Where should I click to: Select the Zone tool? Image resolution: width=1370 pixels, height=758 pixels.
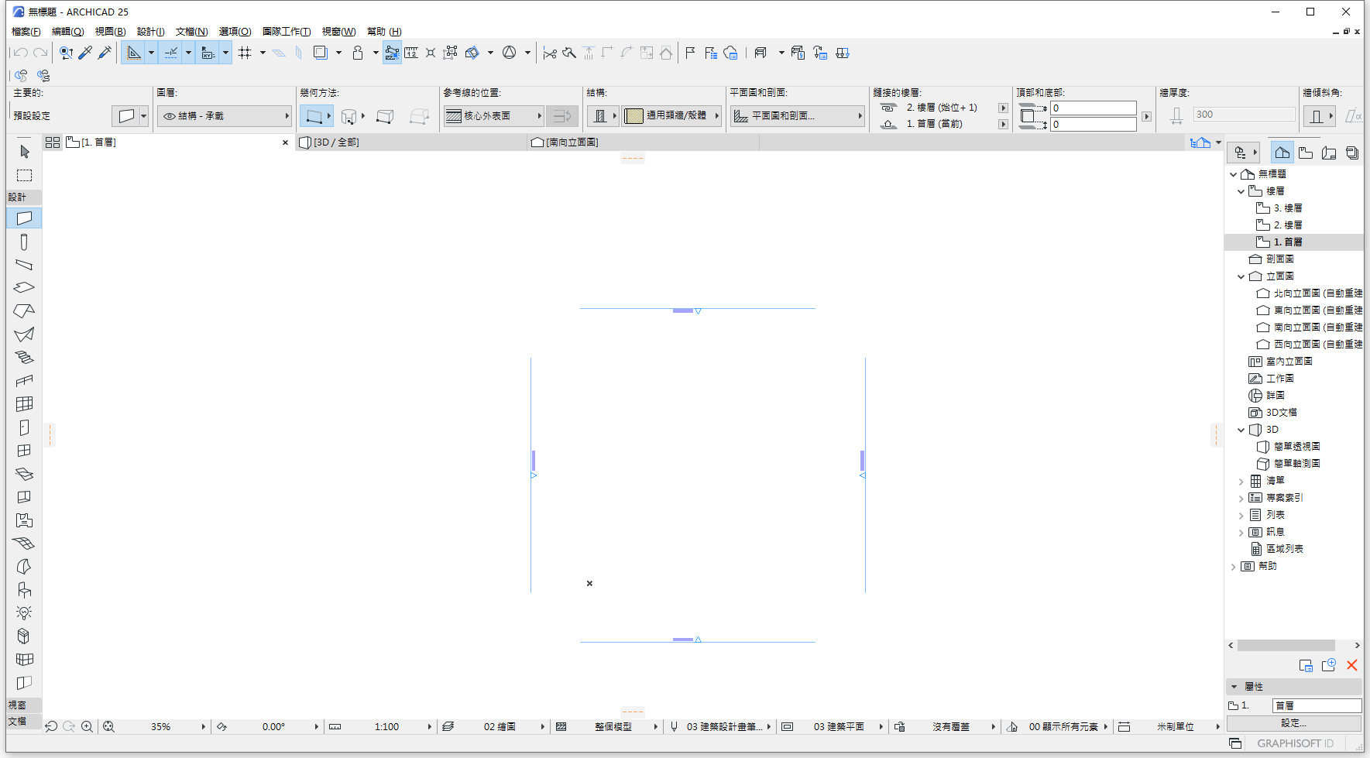pyautogui.click(x=24, y=520)
